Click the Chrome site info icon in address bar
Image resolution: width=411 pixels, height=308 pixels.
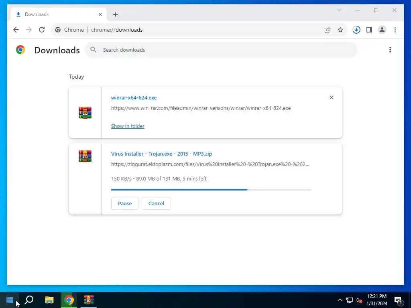click(x=58, y=30)
